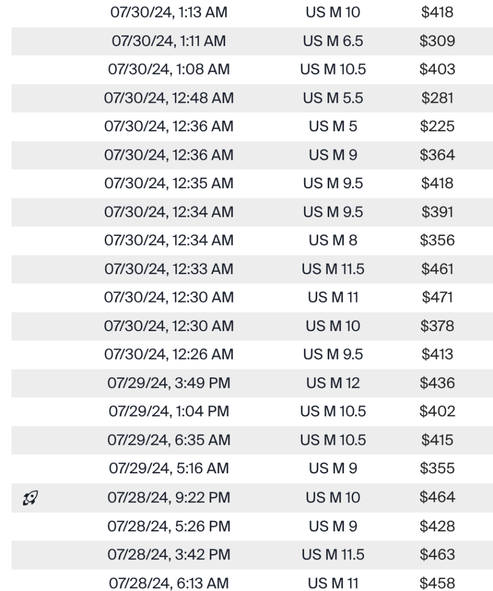The image size is (493, 591).
Task: Select the 07/30/24, 1:08 AM date entry
Action: pyautogui.click(x=169, y=69)
